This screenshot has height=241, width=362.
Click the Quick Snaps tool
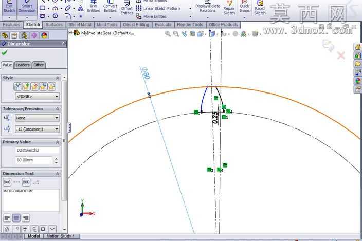click(244, 7)
